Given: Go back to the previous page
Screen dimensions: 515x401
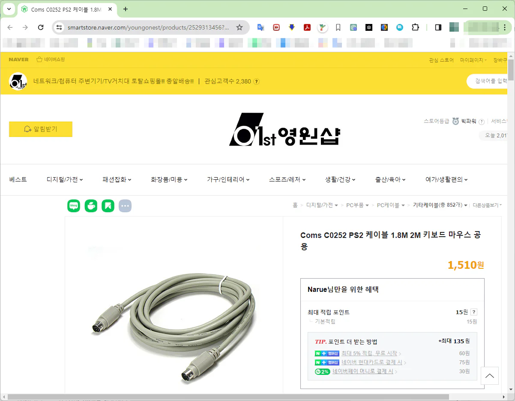Looking at the screenshot, I should click(x=10, y=27).
